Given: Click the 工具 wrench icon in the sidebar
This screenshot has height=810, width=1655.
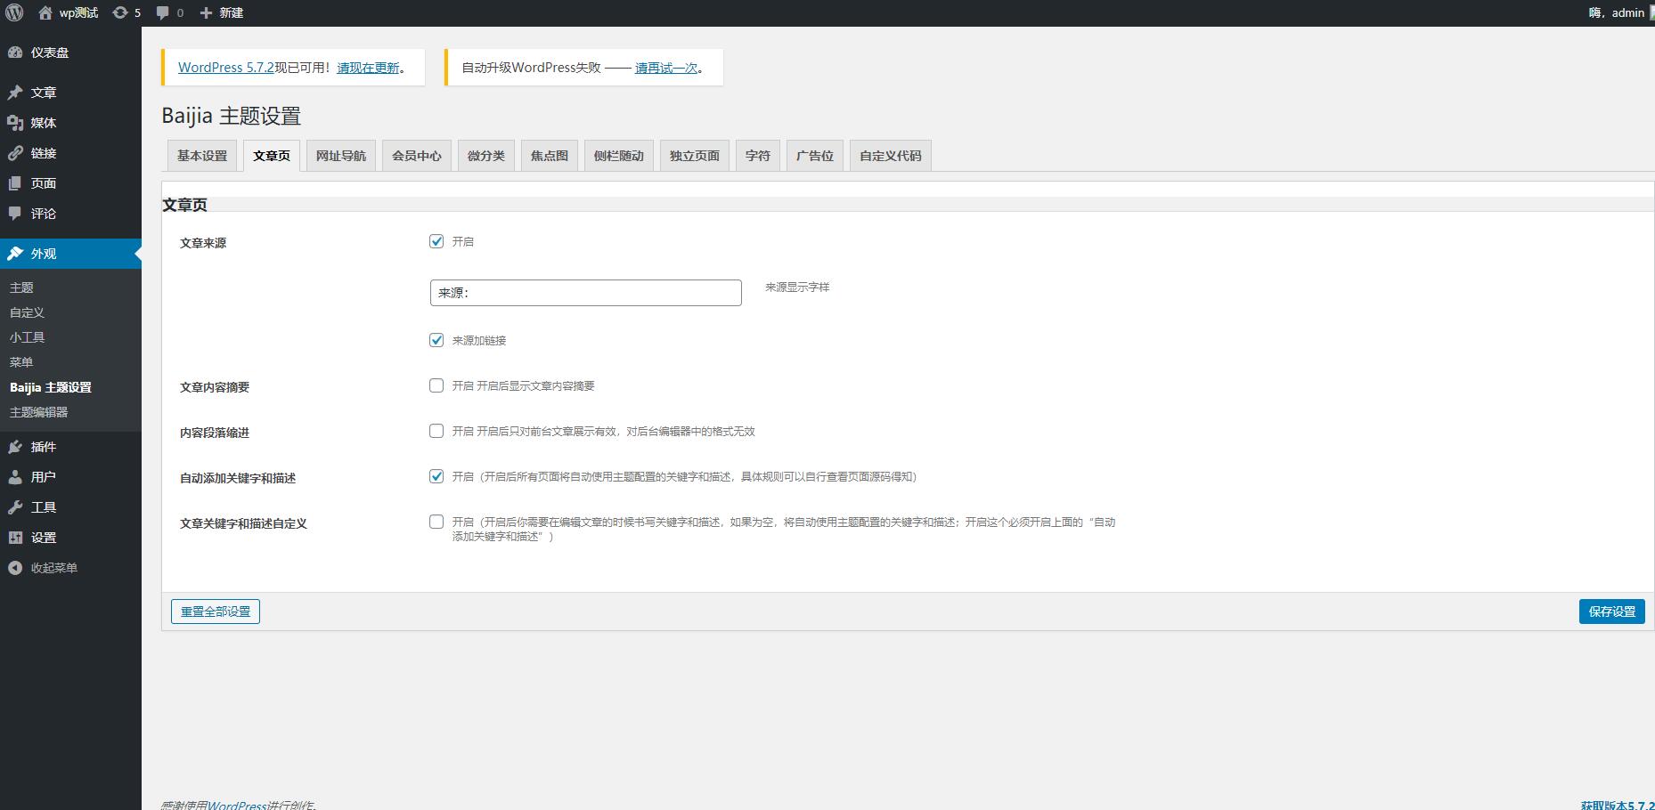Looking at the screenshot, I should (x=15, y=507).
